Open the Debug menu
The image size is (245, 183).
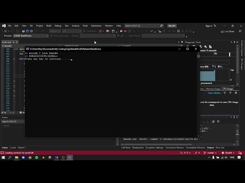tap(58, 26)
